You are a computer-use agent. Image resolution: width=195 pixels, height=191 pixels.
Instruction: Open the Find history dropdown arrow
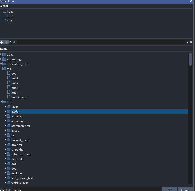(x=187, y=42)
